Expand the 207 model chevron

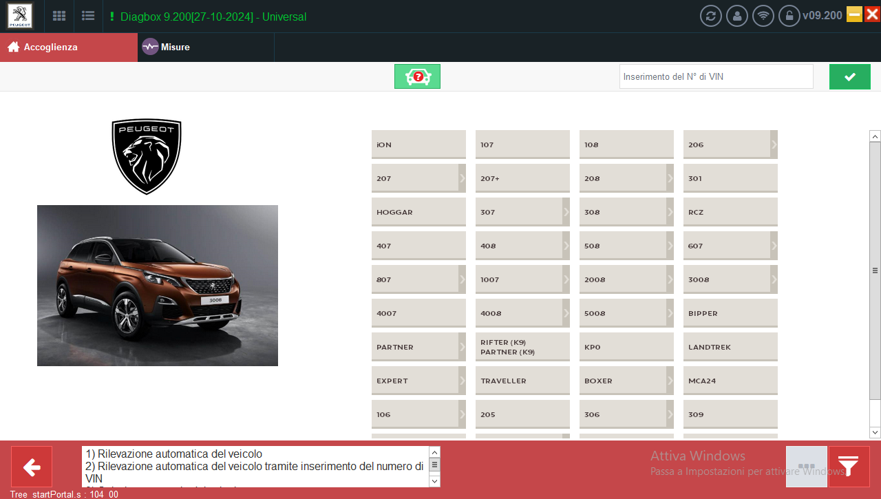(x=462, y=178)
